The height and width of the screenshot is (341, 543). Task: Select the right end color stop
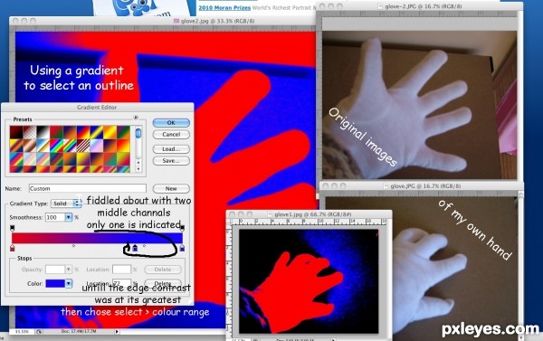(182, 248)
